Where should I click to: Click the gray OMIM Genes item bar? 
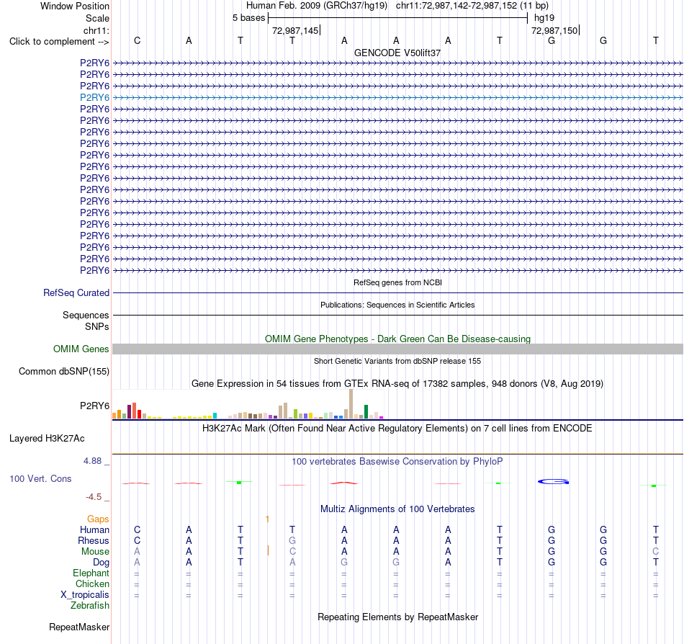pos(397,349)
